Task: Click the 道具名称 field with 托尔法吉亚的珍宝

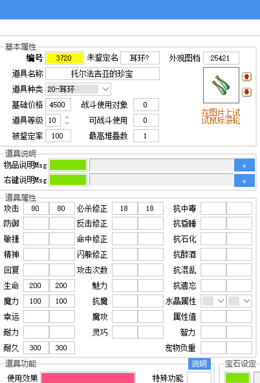Action: coord(103,74)
